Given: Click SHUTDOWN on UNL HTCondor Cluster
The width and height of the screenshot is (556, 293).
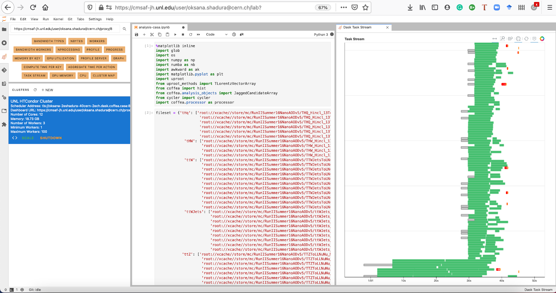Looking at the screenshot, I should pyautogui.click(x=51, y=138).
